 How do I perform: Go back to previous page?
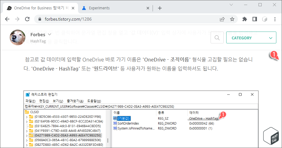click(7, 19)
